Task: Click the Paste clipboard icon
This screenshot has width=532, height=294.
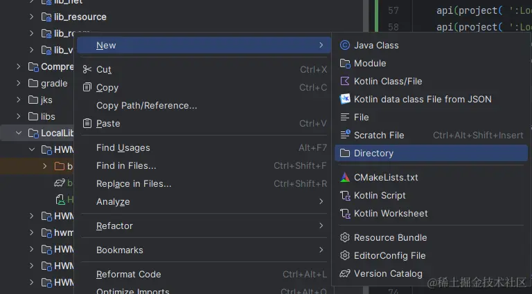Action: point(87,123)
